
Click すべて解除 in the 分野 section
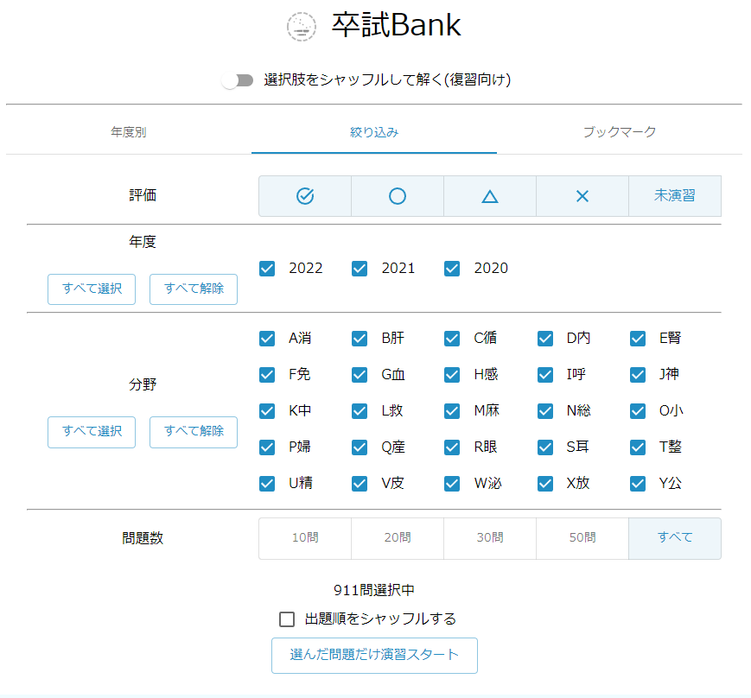pos(194,432)
